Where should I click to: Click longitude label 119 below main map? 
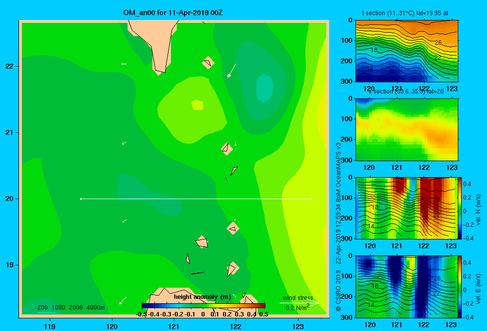click(x=50, y=326)
